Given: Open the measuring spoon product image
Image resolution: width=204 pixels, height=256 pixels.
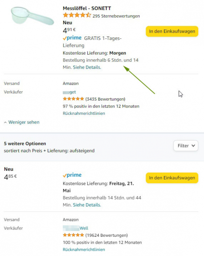Looking at the screenshot, I should pyautogui.click(x=32, y=16).
